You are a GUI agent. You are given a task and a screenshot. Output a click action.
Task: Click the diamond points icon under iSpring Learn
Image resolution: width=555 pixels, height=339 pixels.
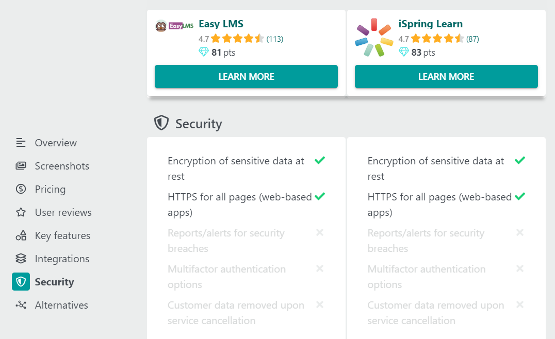[403, 52]
